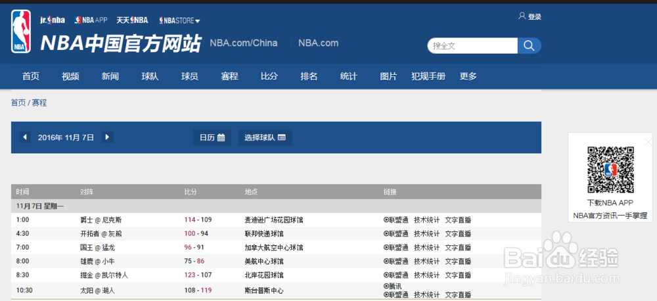This screenshot has height=301, width=657.
Task: Open the jr. NBA link
Action: [53, 20]
